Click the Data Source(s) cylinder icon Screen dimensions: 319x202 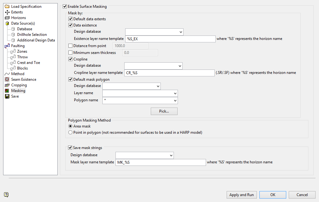[x=7, y=23]
